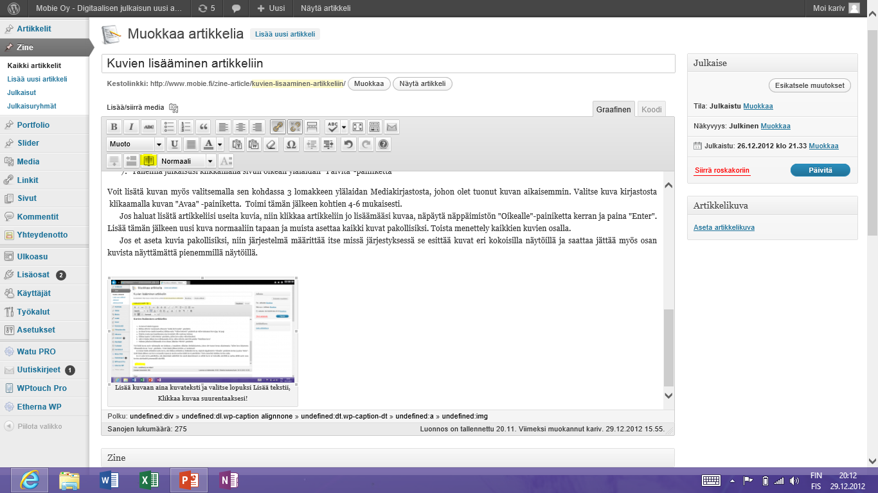Undo the last edit in the editor
This screenshot has height=493, width=878.
[x=348, y=144]
